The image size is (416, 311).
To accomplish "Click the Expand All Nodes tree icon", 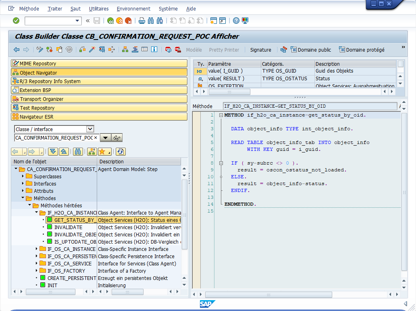I will tap(53, 152).
